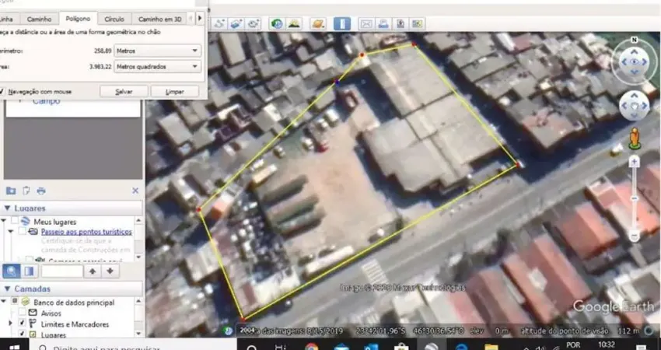Click the copy clipboard icon above Lugares

pos(26,191)
